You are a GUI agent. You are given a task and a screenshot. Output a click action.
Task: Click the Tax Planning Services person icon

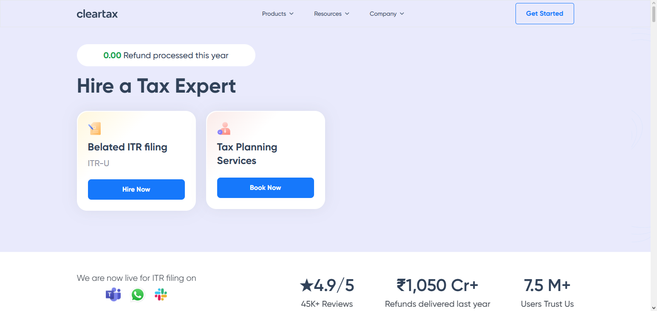(224, 128)
